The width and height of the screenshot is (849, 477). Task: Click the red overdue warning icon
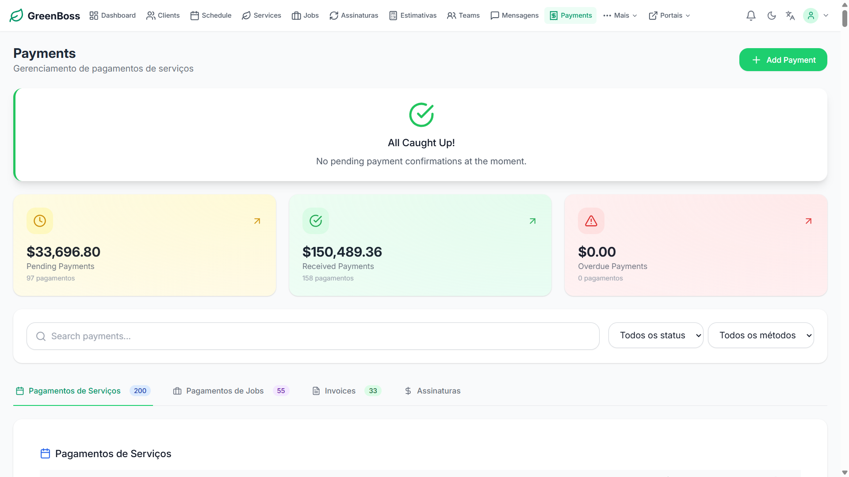tap(591, 221)
